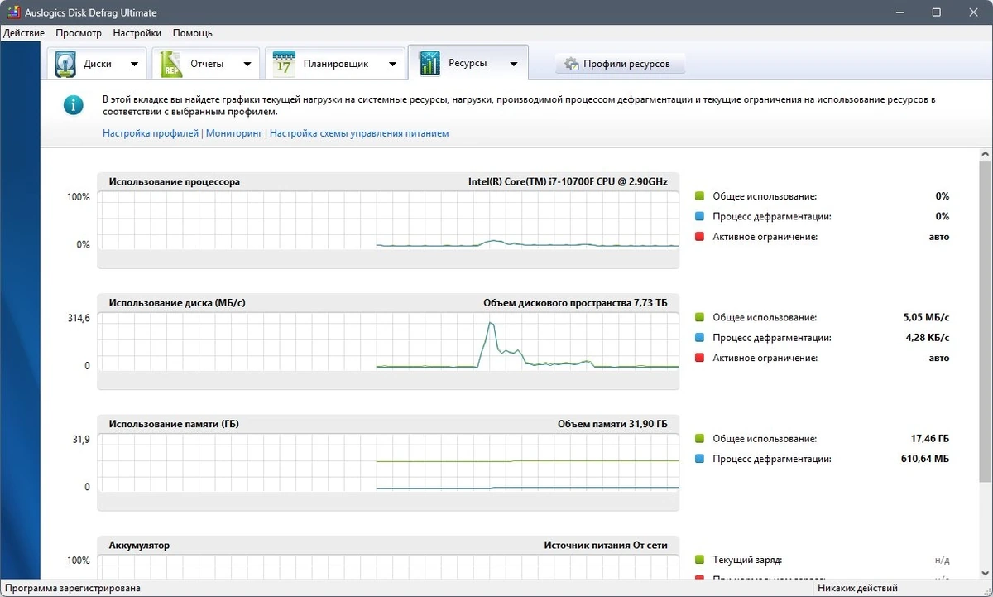993x597 pixels.
Task: Expand the Диски tab dropdown arrow
Action: coord(134,64)
